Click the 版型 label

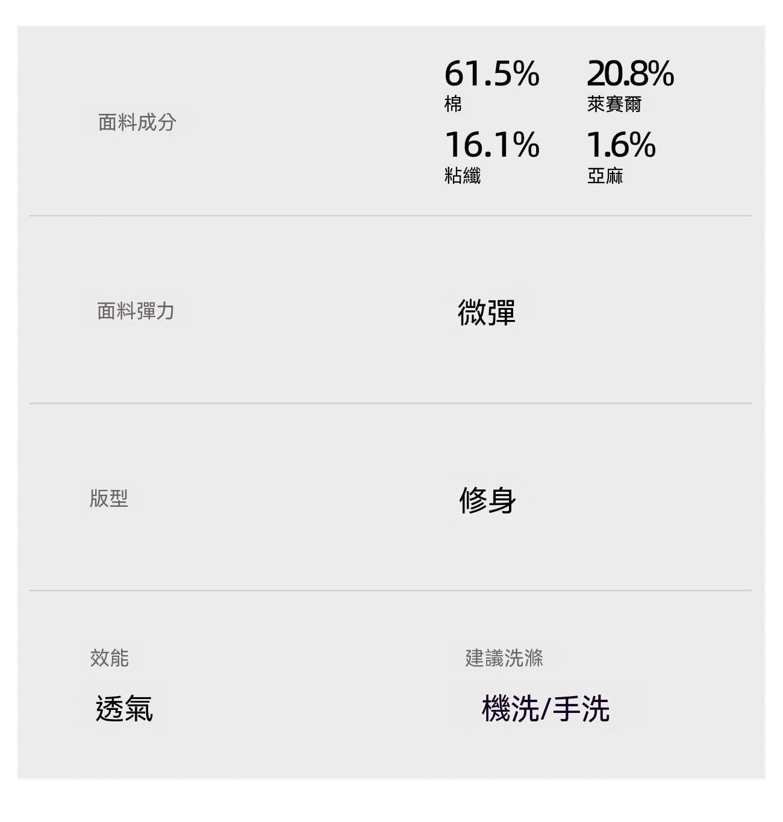(109, 498)
